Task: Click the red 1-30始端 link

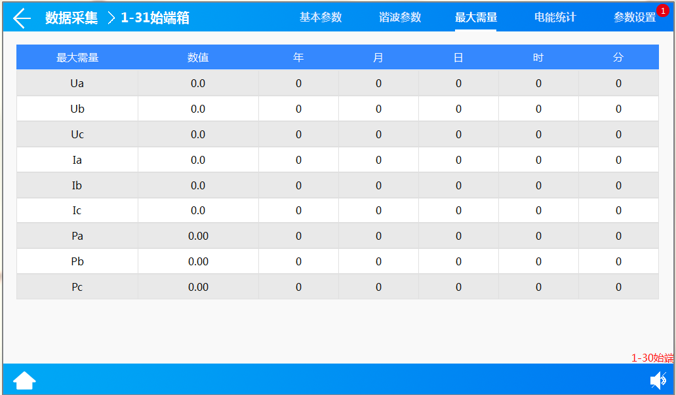Action: pos(651,358)
